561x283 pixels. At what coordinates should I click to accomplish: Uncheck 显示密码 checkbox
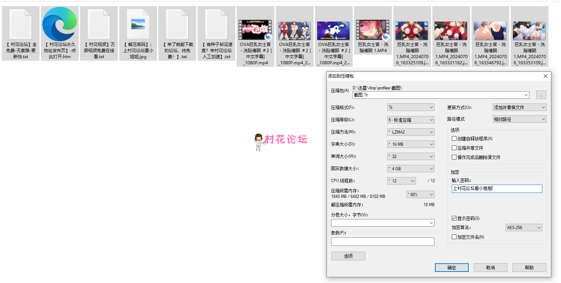tap(454, 218)
